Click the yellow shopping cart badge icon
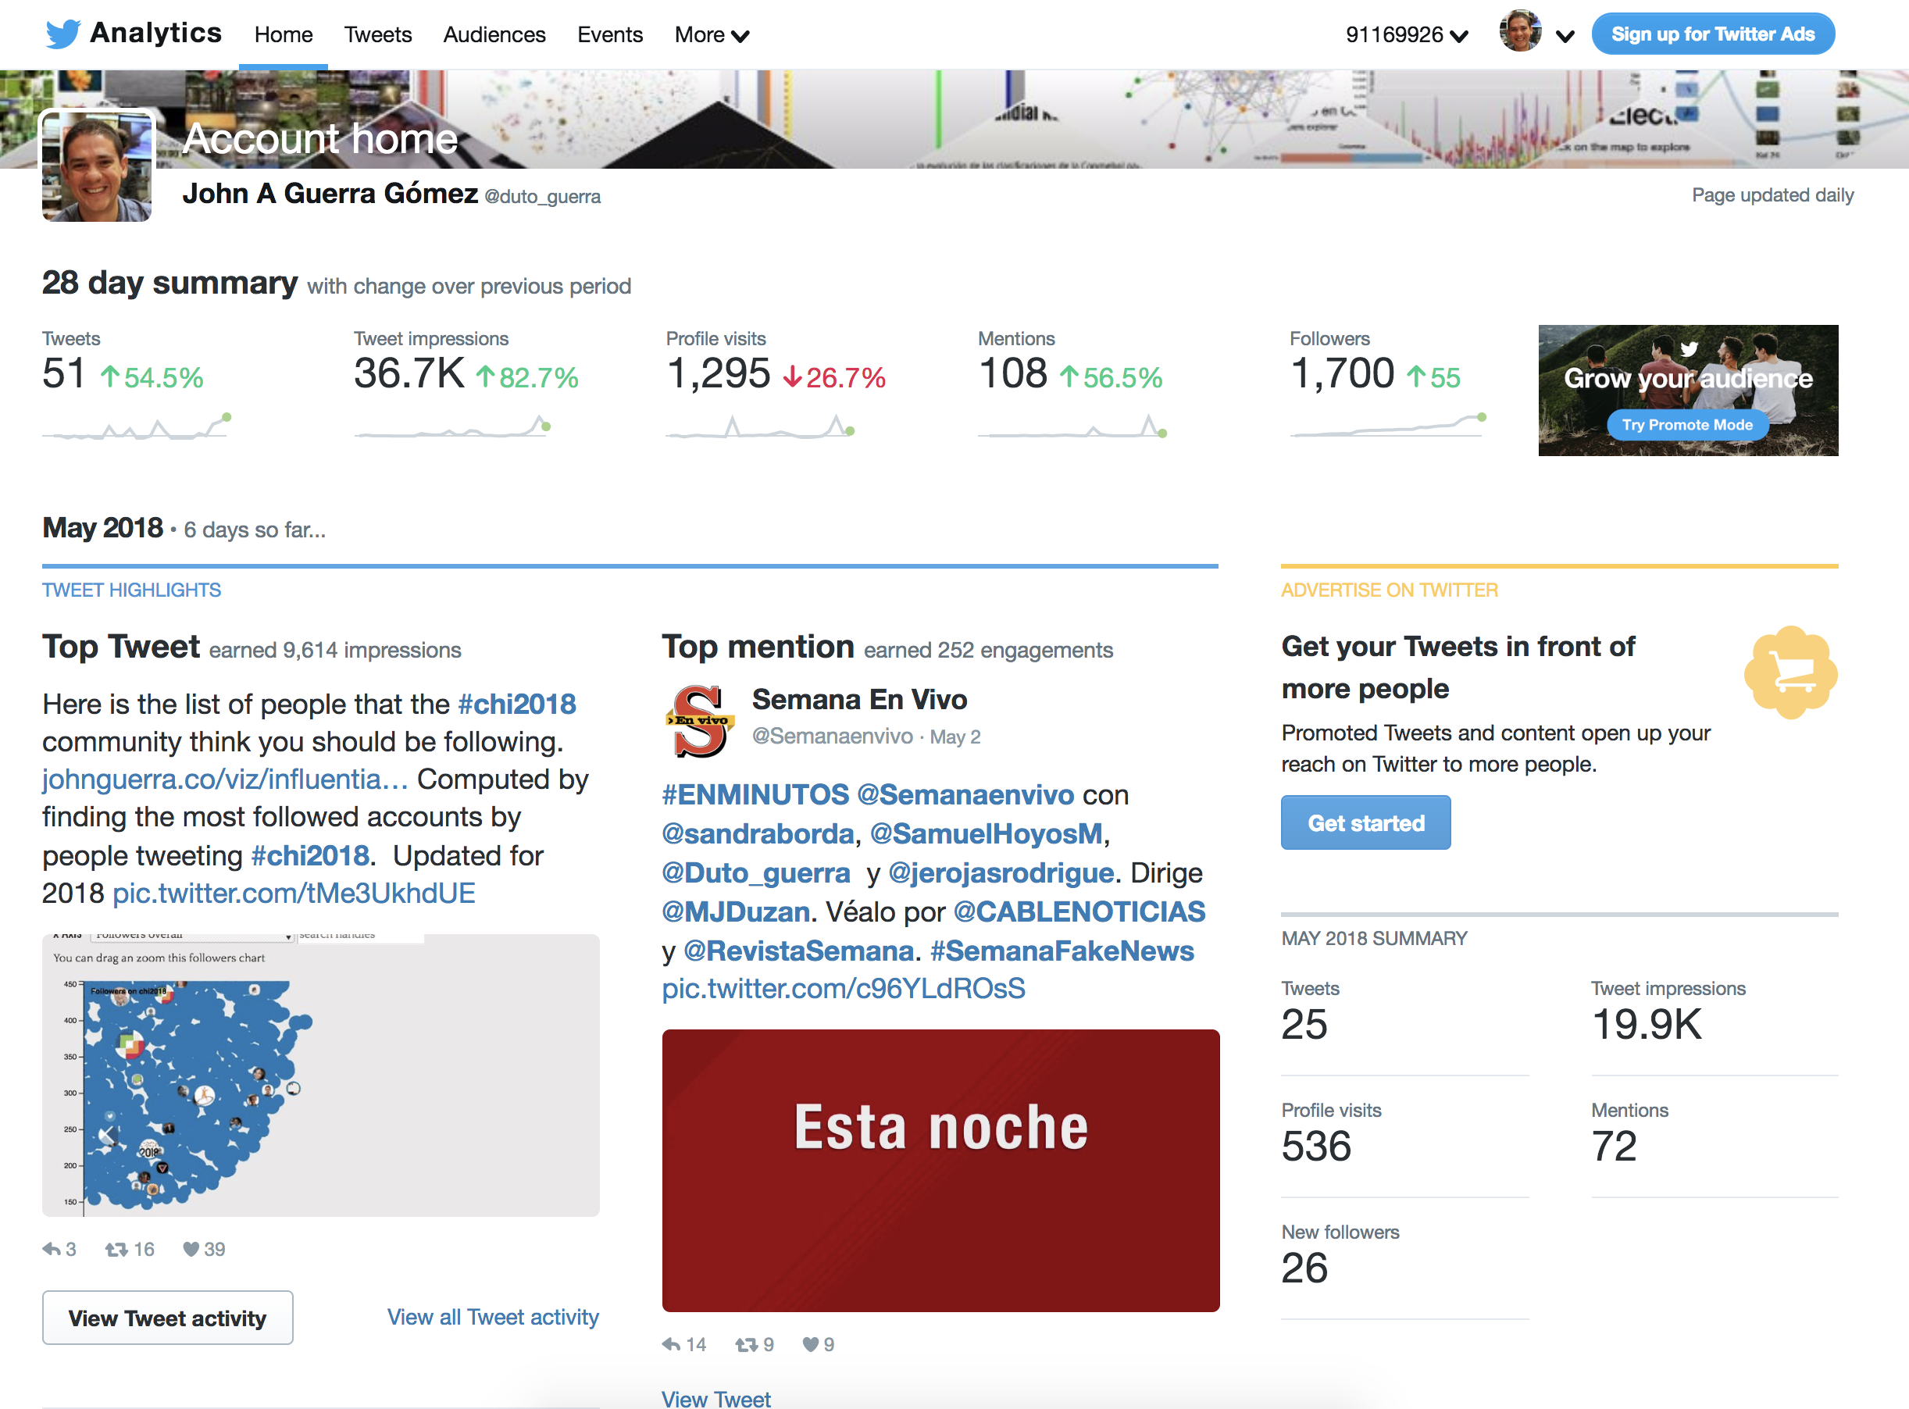1909x1409 pixels. tap(1790, 673)
